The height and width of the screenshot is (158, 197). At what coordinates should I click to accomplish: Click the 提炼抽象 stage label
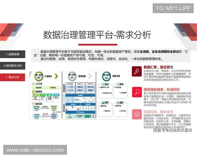tap(82, 76)
